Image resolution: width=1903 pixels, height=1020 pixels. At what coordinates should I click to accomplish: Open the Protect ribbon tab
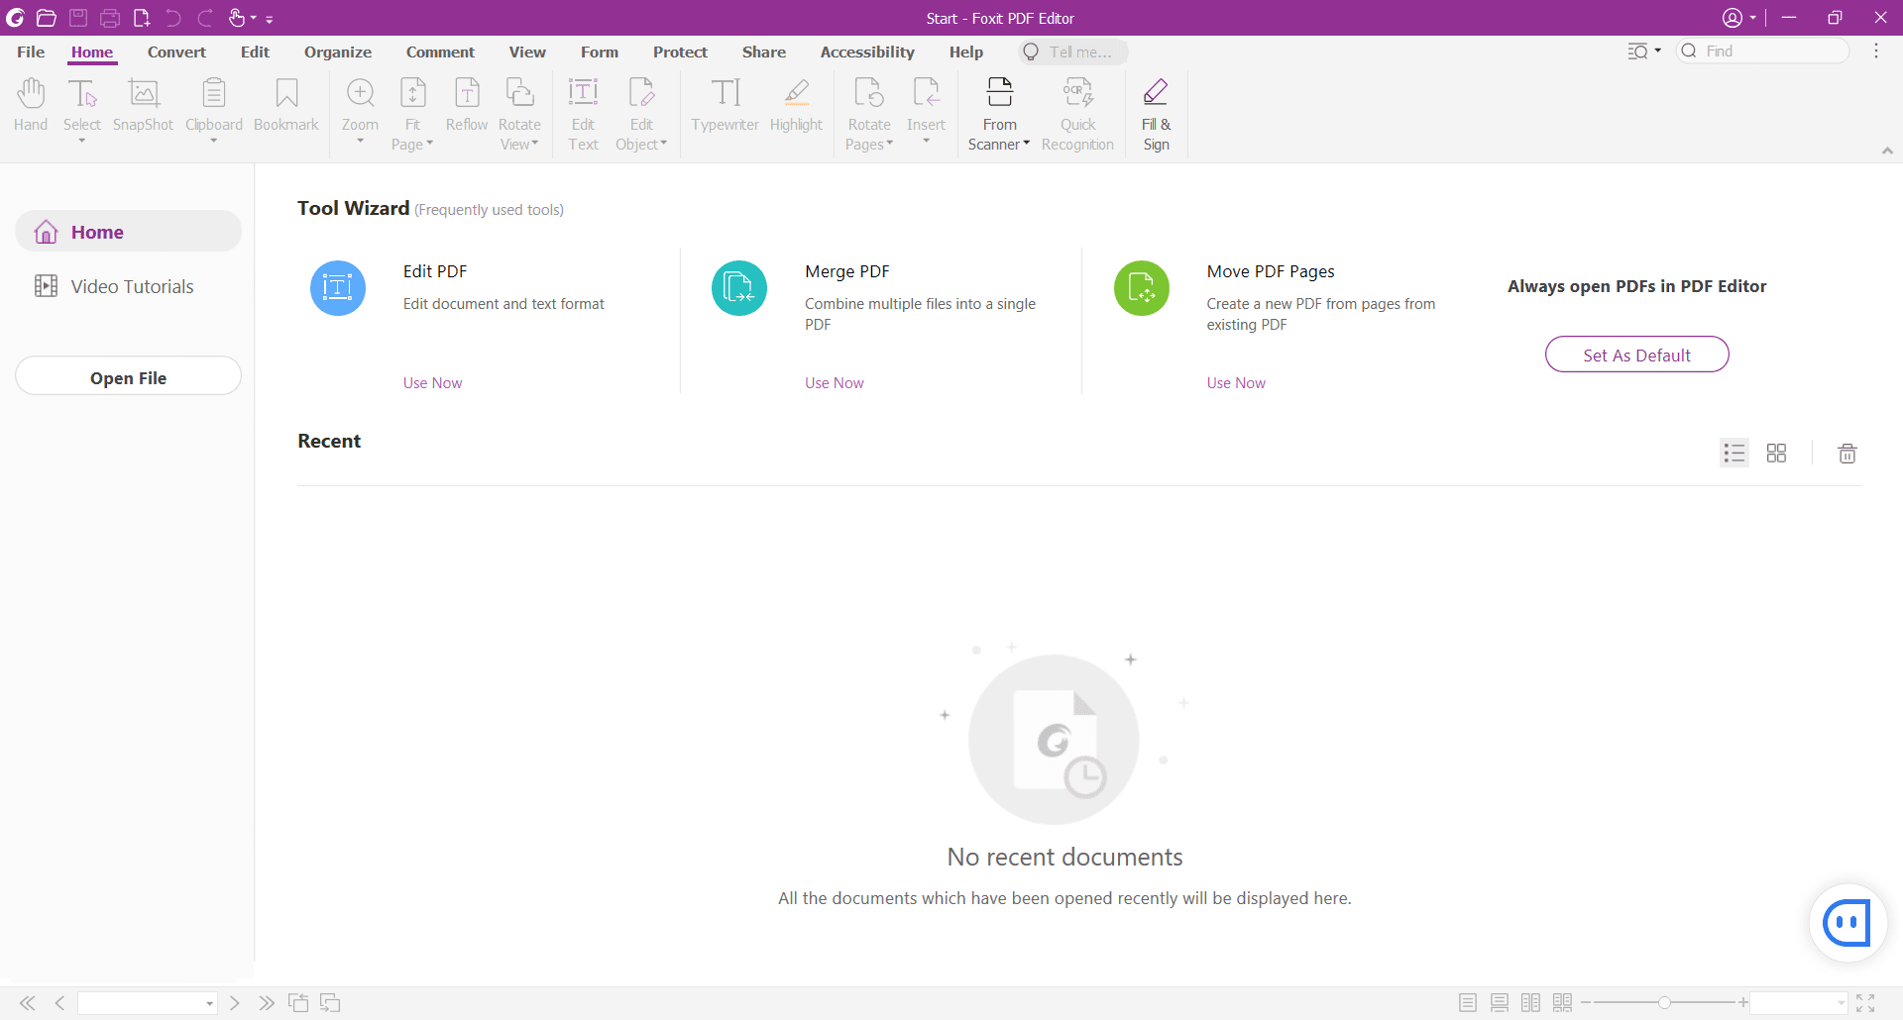(680, 51)
